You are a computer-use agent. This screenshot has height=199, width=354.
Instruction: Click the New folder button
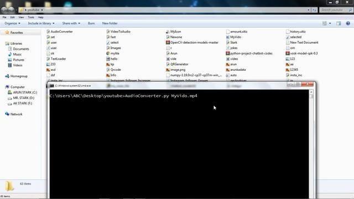click(x=110, y=23)
